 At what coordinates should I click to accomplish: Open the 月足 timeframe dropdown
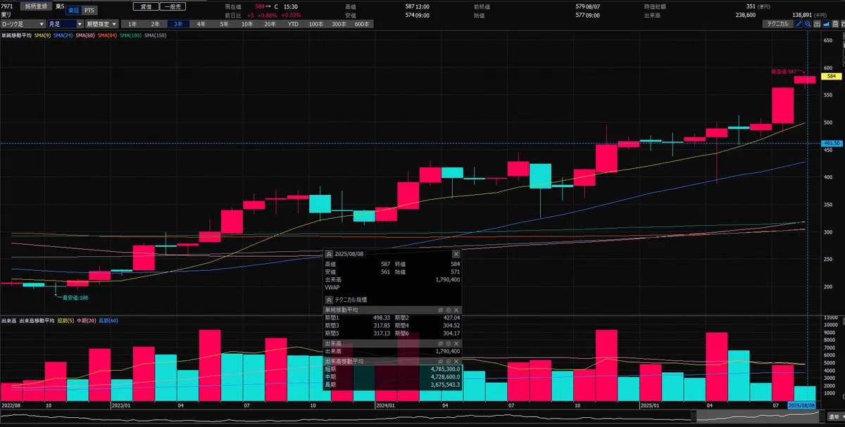click(x=65, y=24)
